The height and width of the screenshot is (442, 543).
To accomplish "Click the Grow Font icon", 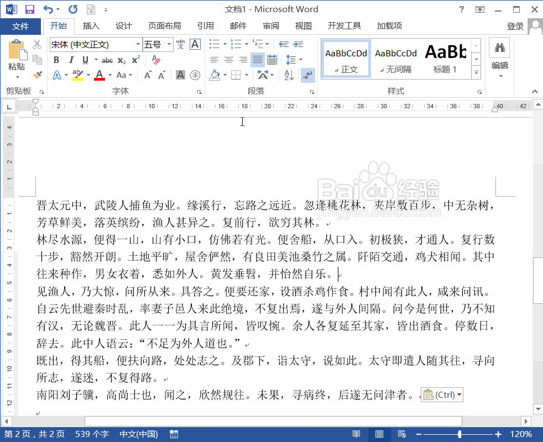I will (x=148, y=75).
